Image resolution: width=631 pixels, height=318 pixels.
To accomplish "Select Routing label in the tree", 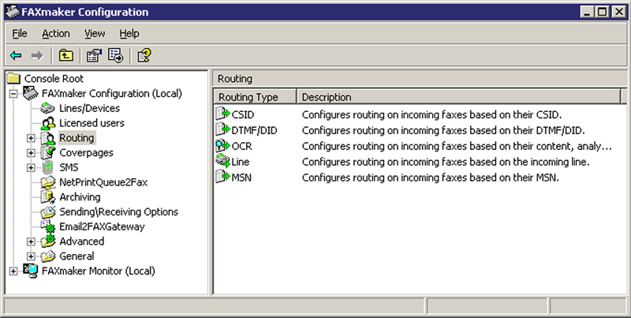I will coord(77,138).
